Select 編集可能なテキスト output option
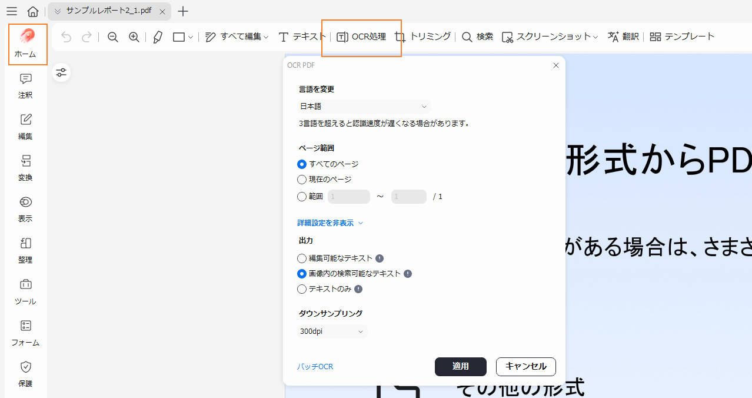The width and height of the screenshot is (752, 398). [302, 258]
